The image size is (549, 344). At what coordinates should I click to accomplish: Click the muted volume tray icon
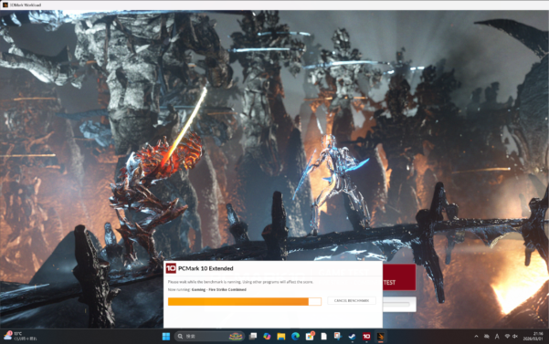pyautogui.click(x=515, y=337)
